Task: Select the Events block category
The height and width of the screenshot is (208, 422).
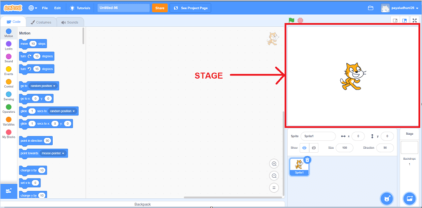Action: [9, 71]
